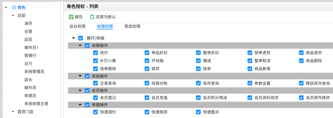Collapse the root 角色 tree arrow

[x=6, y=7]
